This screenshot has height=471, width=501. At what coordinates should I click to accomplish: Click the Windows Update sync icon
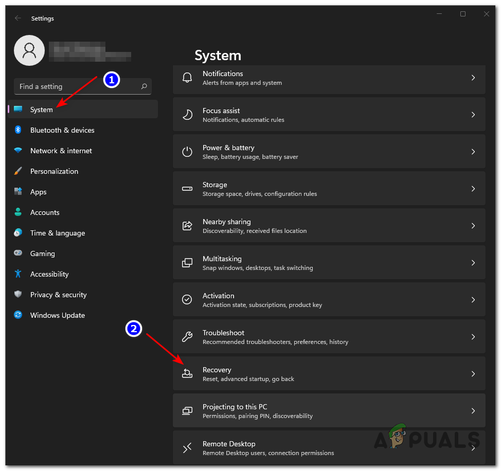coord(18,315)
